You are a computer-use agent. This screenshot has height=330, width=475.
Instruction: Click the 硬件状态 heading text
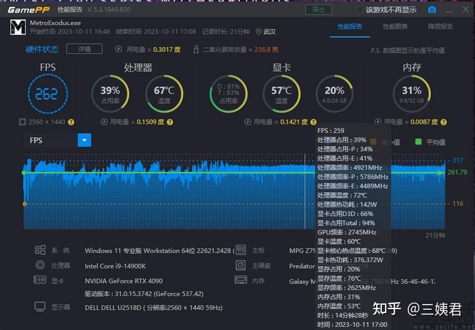pos(42,49)
